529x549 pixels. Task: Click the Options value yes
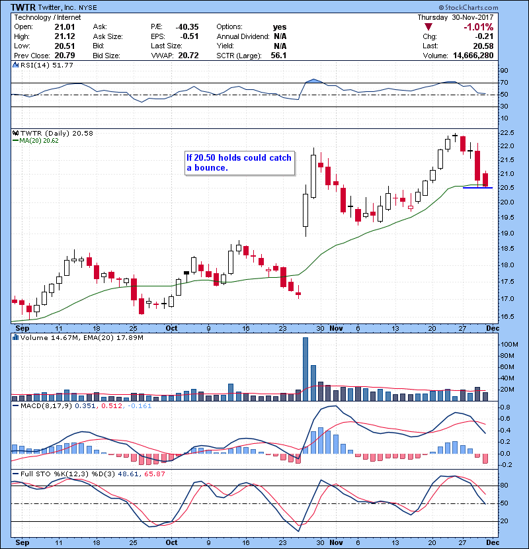(x=280, y=27)
